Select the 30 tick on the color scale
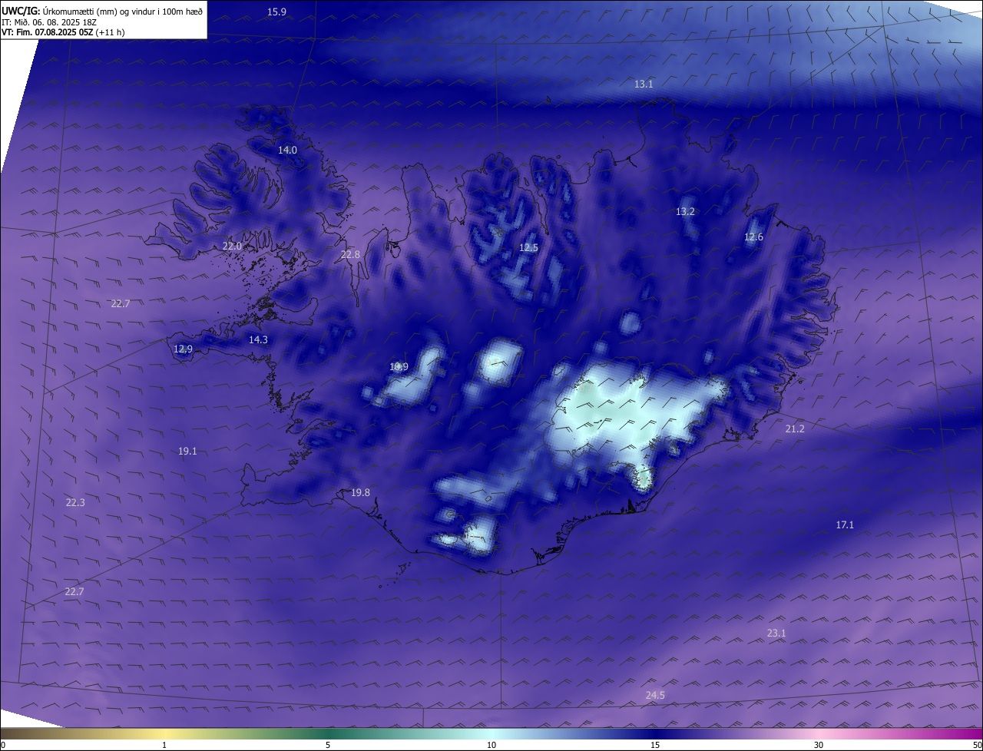Viewport: 983px width, 751px height. pyautogui.click(x=819, y=745)
